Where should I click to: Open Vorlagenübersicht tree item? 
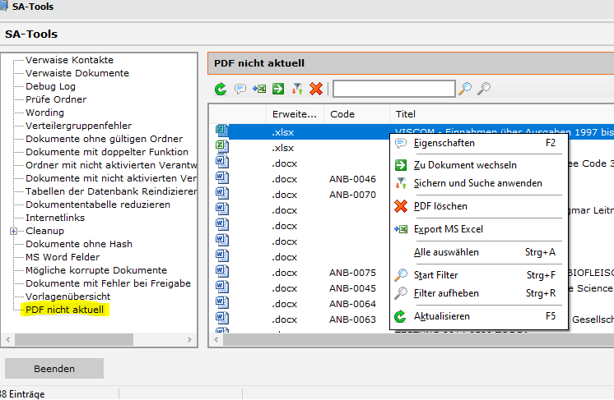click(68, 297)
